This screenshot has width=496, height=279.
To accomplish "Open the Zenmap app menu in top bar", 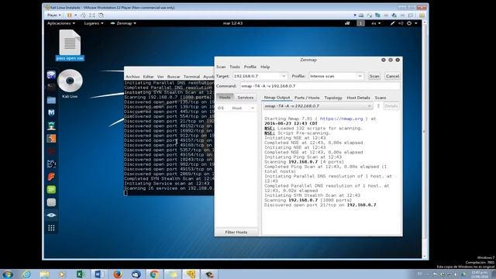I will tap(123, 23).
